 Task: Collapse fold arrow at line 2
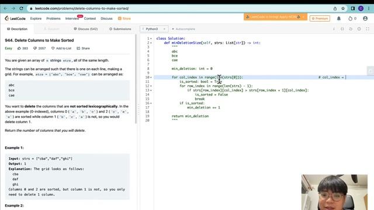tap(151, 43)
